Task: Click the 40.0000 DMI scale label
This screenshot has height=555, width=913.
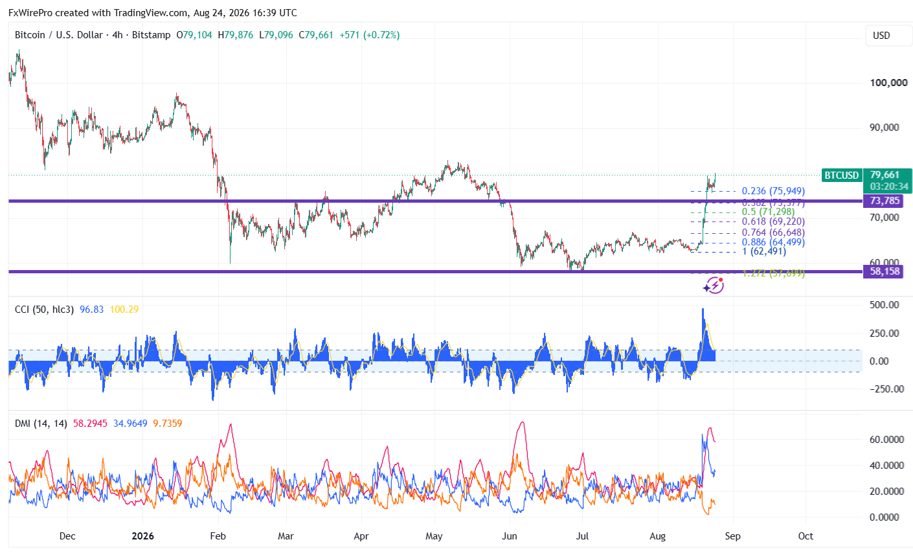Action: [886, 466]
